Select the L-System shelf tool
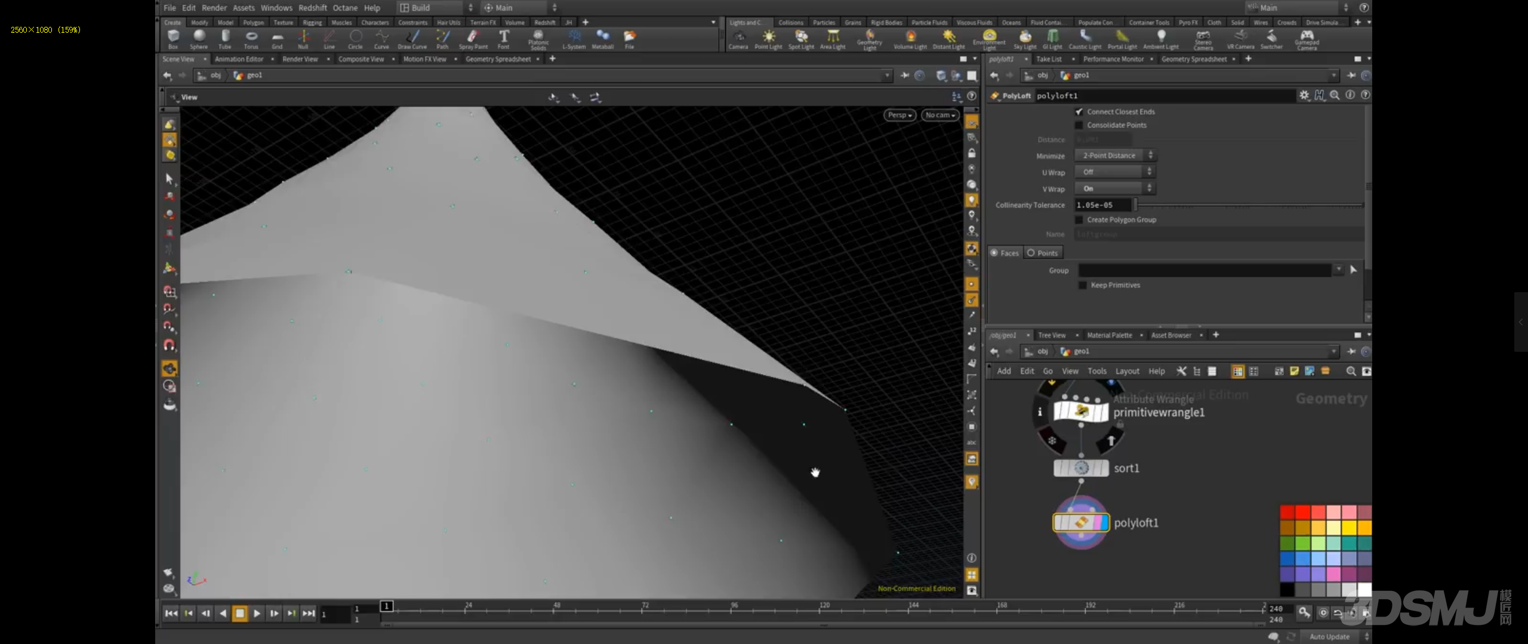1528x644 pixels. 574,39
